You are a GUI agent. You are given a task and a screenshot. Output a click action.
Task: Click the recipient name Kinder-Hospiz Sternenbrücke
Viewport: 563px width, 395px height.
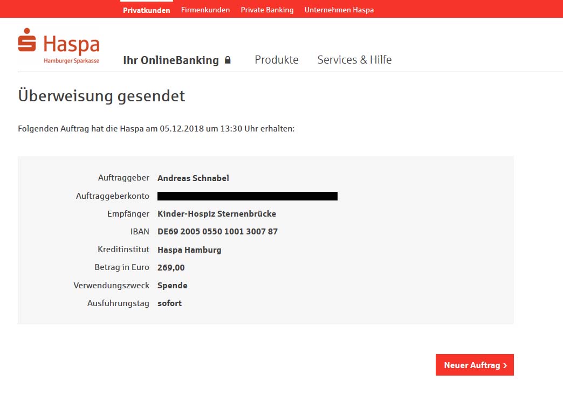pos(216,214)
